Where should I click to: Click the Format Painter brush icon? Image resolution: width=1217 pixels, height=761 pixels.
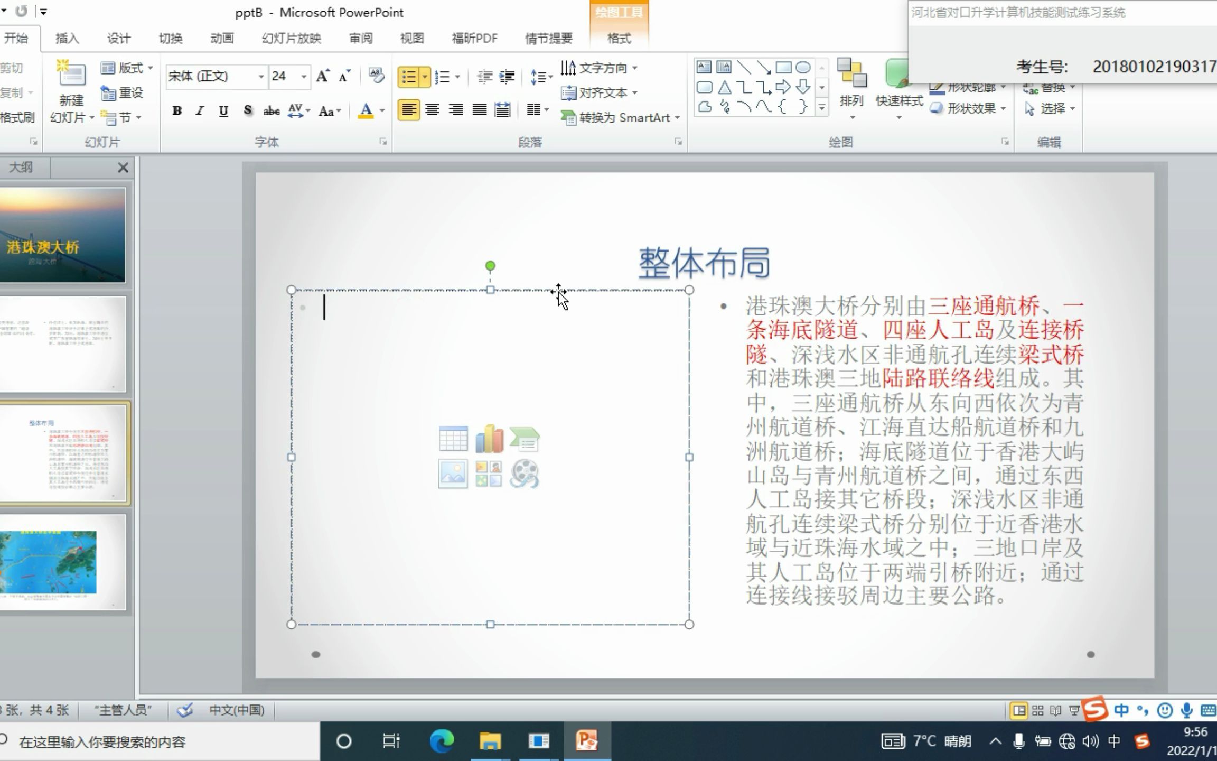[17, 117]
